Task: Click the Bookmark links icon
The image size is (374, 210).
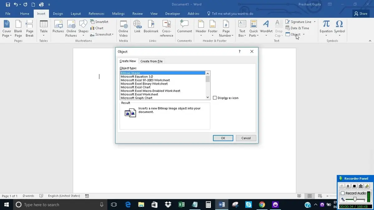Action: click(x=151, y=28)
